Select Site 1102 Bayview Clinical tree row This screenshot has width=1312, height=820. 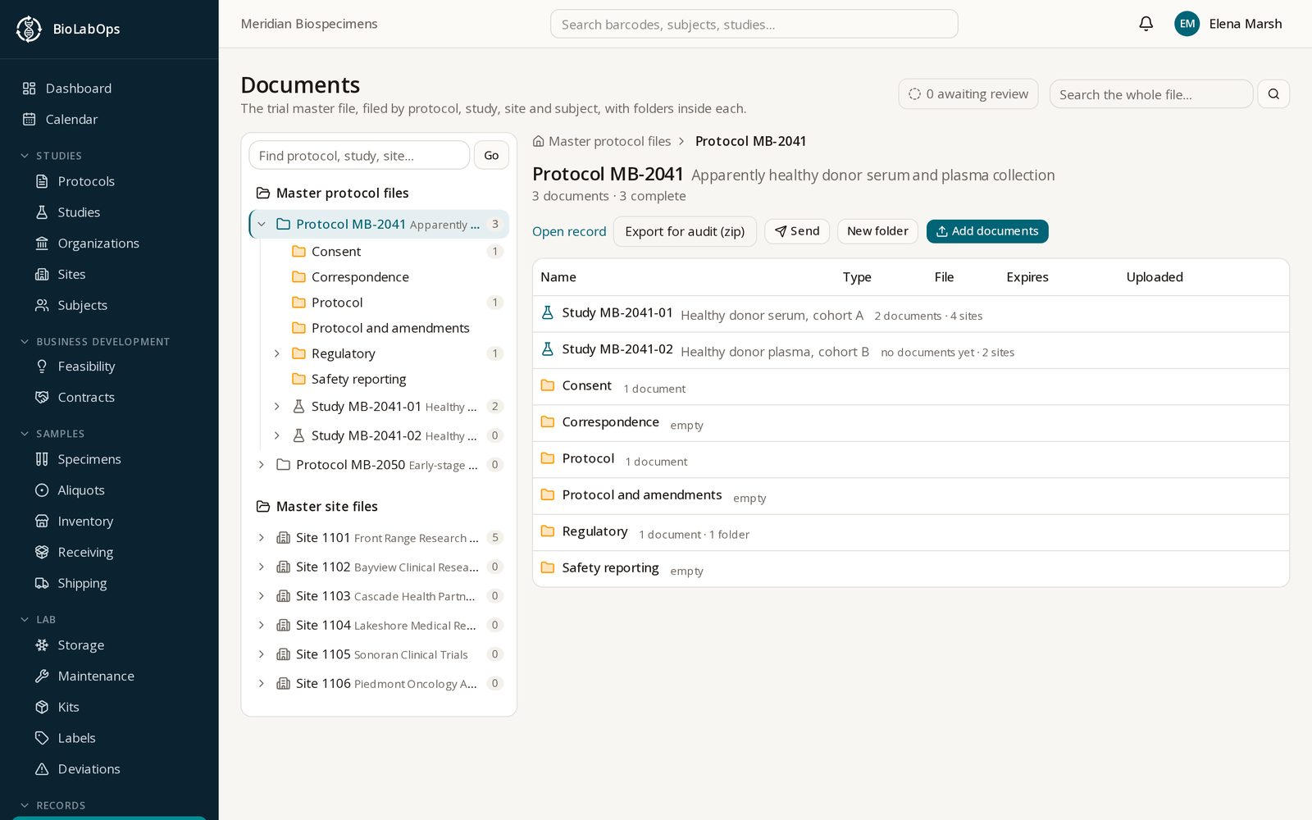pos(379,567)
